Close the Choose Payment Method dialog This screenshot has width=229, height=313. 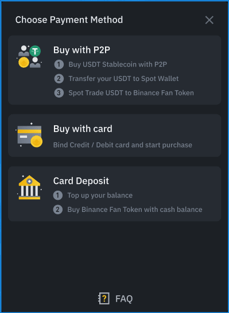[x=209, y=20]
